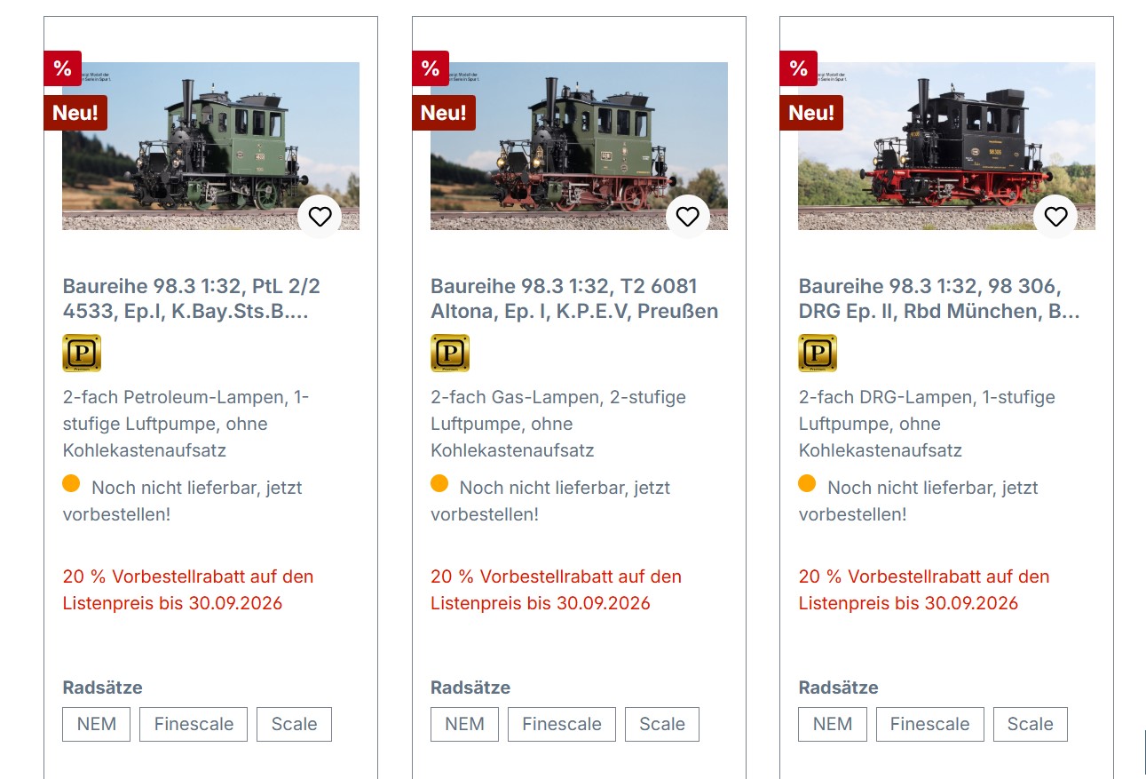Click Premium P badge under PtL 2/2 4533

click(82, 353)
